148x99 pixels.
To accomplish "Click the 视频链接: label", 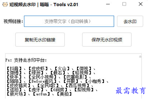I will tap(13, 21).
